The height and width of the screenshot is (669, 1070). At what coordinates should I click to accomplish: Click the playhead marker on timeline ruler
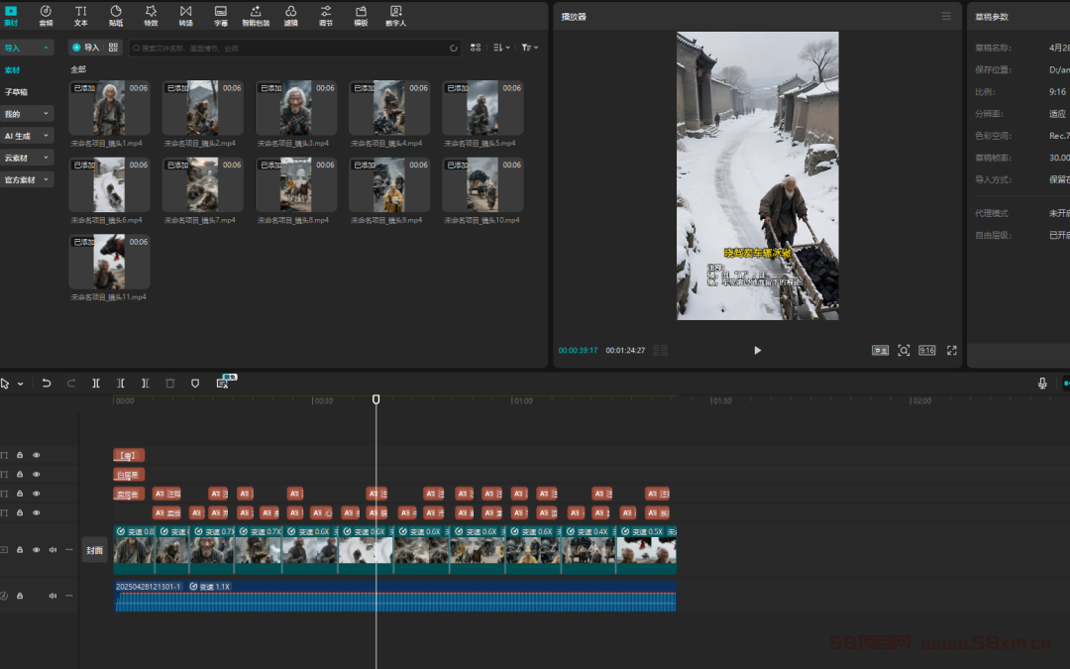click(x=375, y=399)
